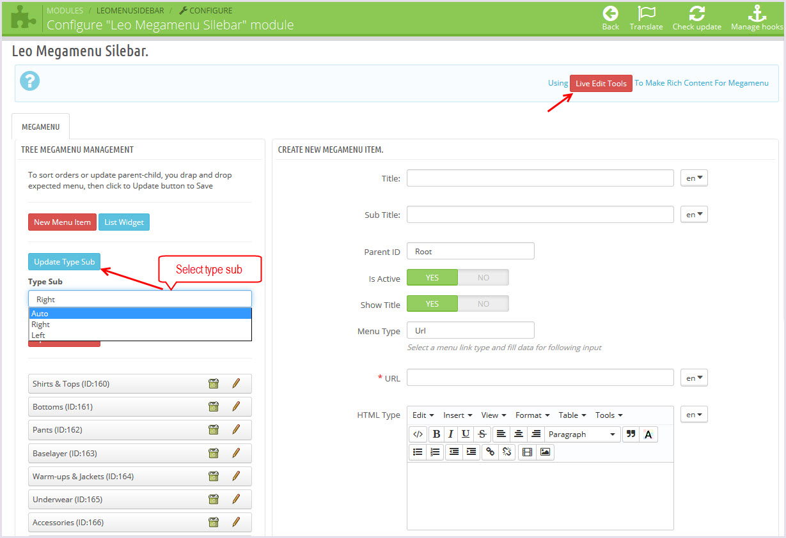Open the Tools menu of the editor
Image resolution: width=786 pixels, height=538 pixels.
click(609, 415)
